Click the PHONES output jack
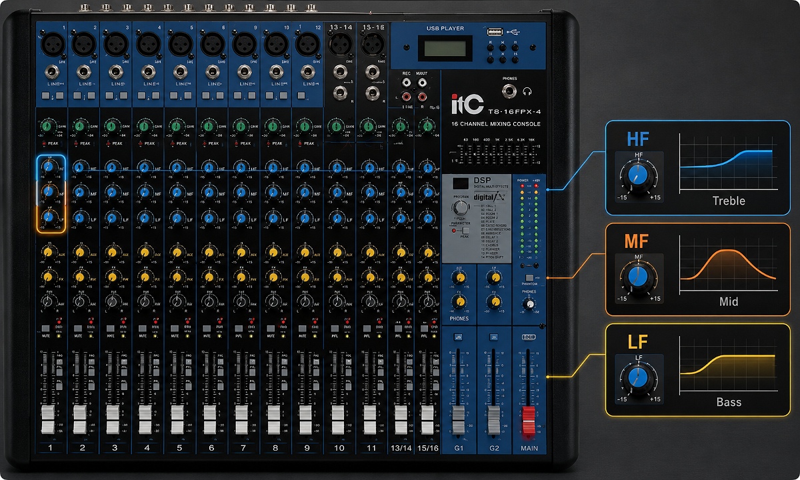The image size is (800, 480). [510, 91]
